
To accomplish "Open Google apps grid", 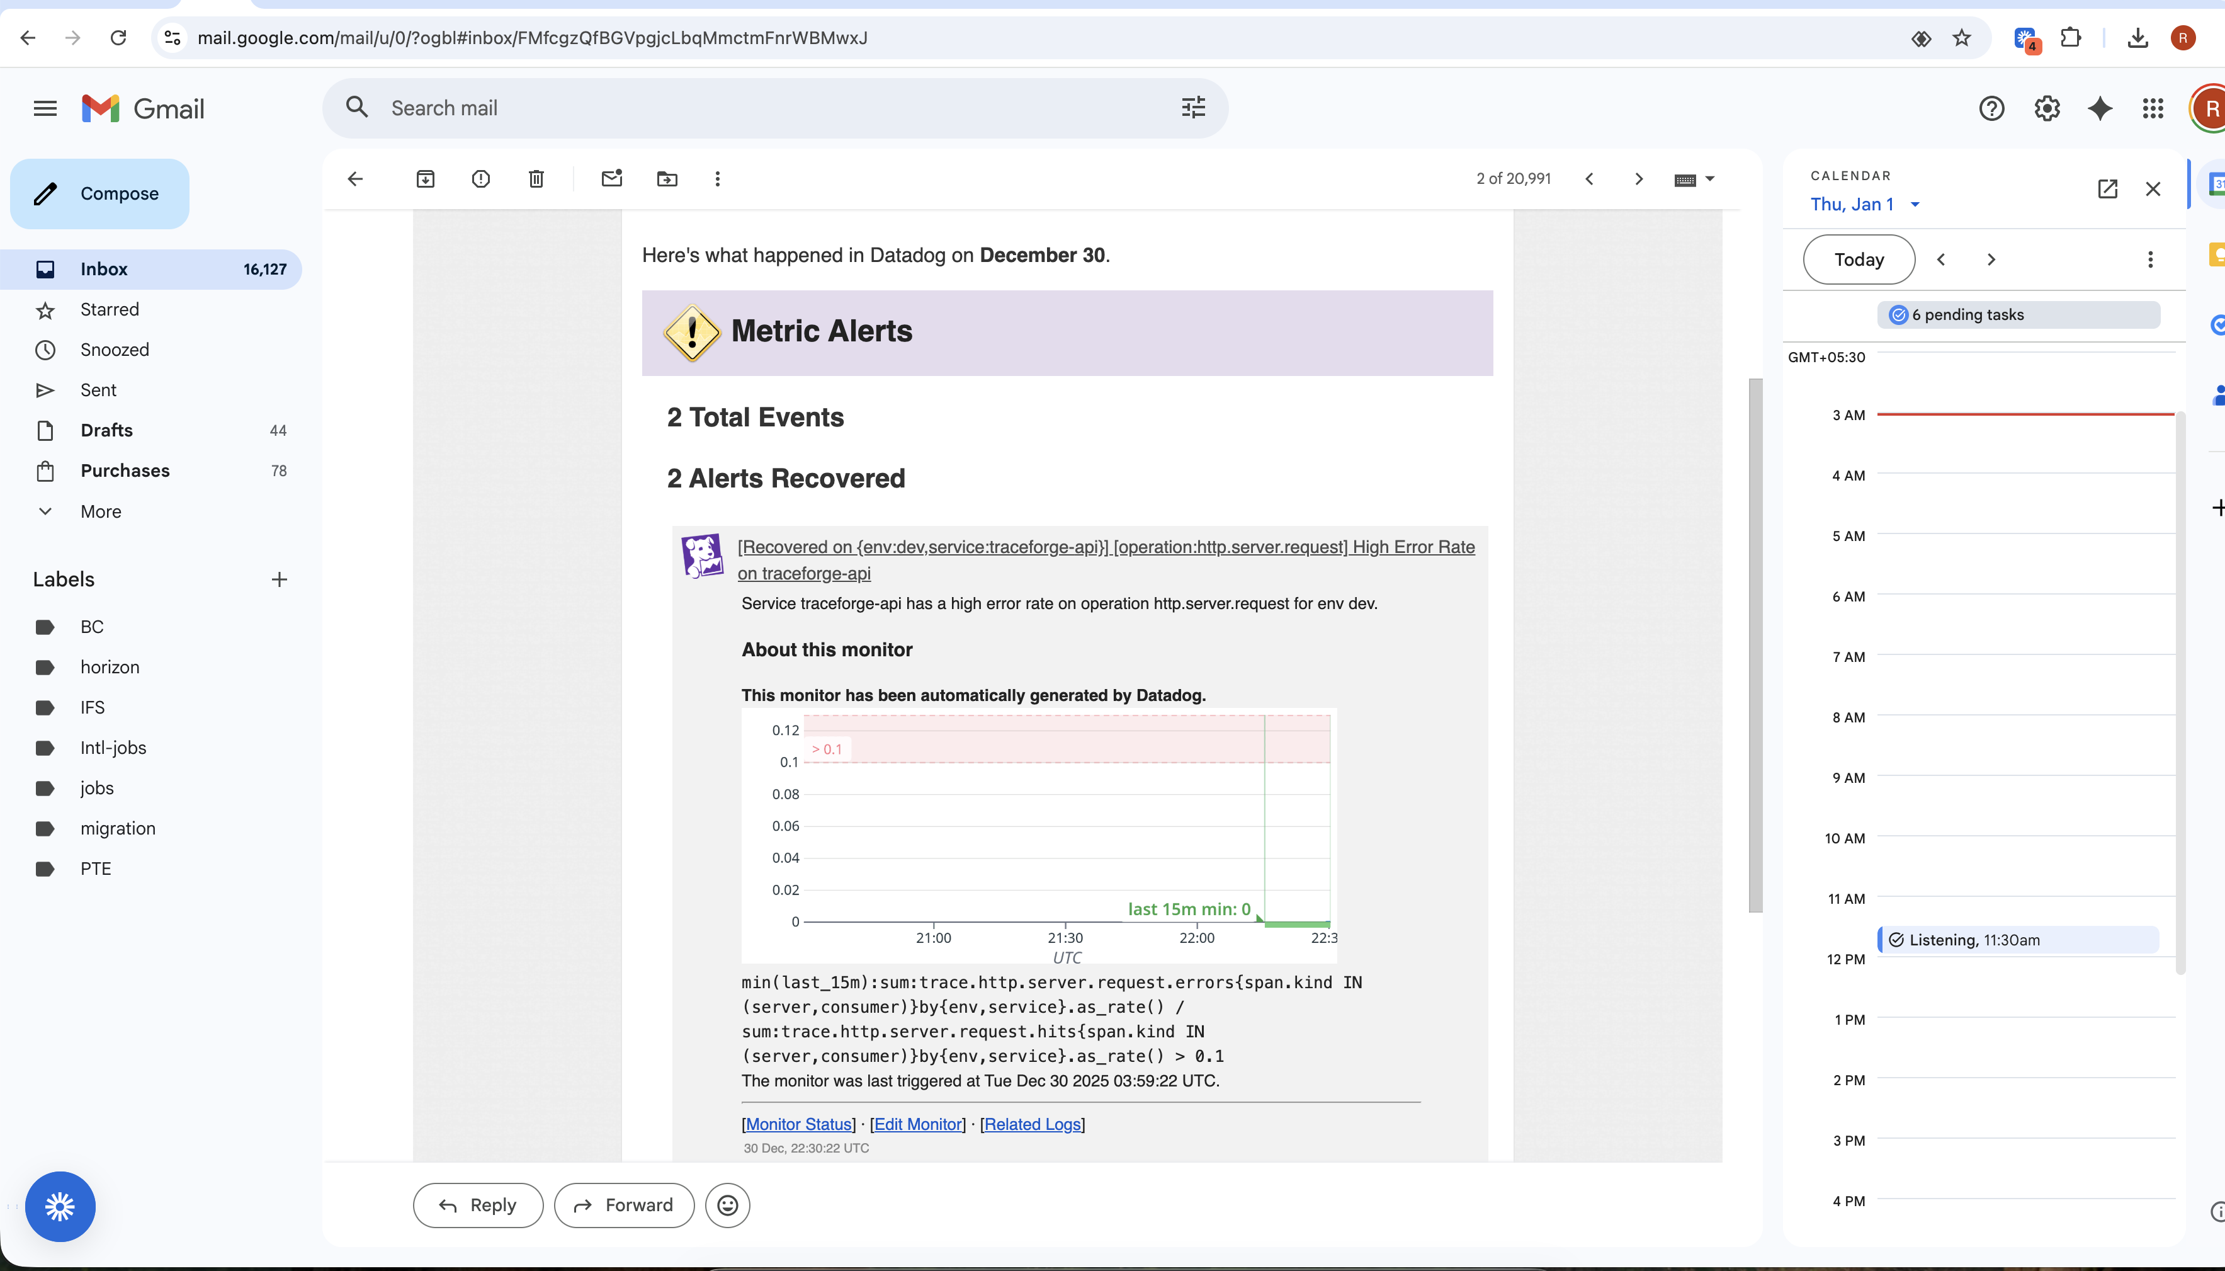I will pos(2153,108).
